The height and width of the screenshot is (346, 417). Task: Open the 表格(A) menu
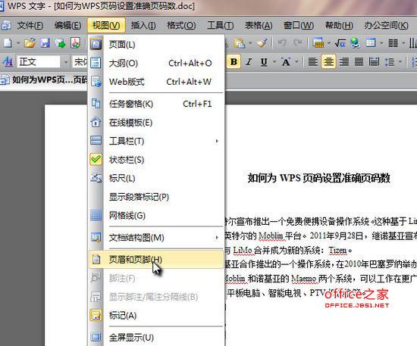point(259,26)
